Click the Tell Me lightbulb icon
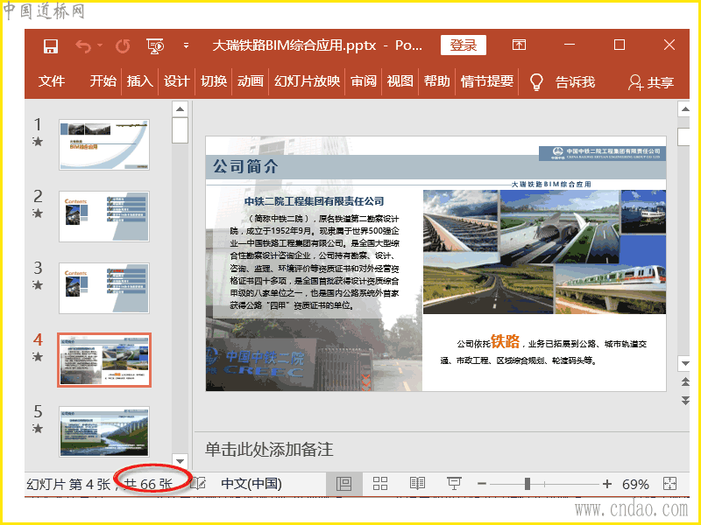 tap(536, 81)
